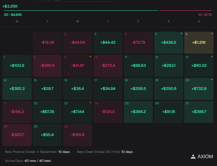Select day 26 cell with +$91.16
217x166 pixels.
click(169, 112)
